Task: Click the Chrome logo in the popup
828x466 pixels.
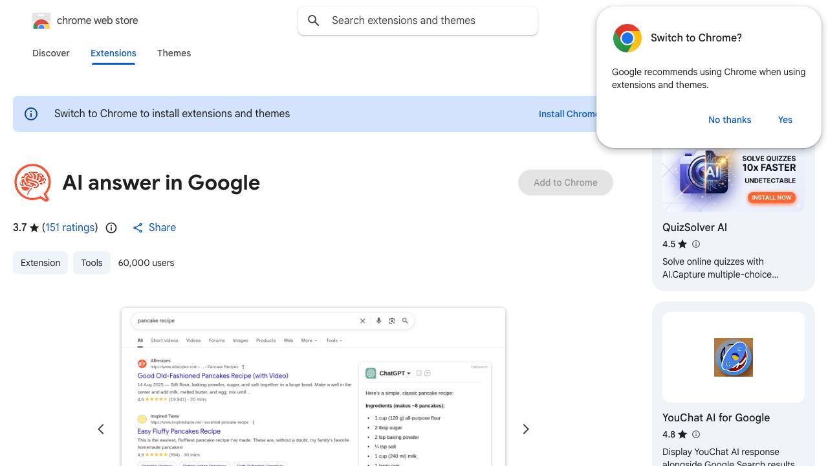Action: [627, 38]
